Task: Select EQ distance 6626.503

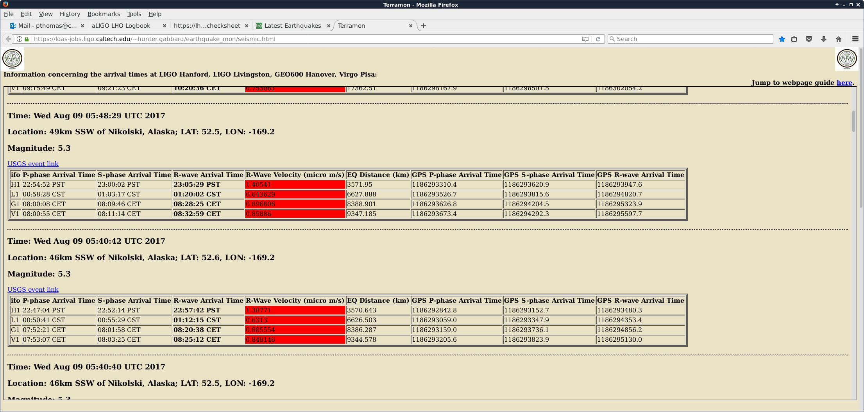Action: click(x=362, y=320)
